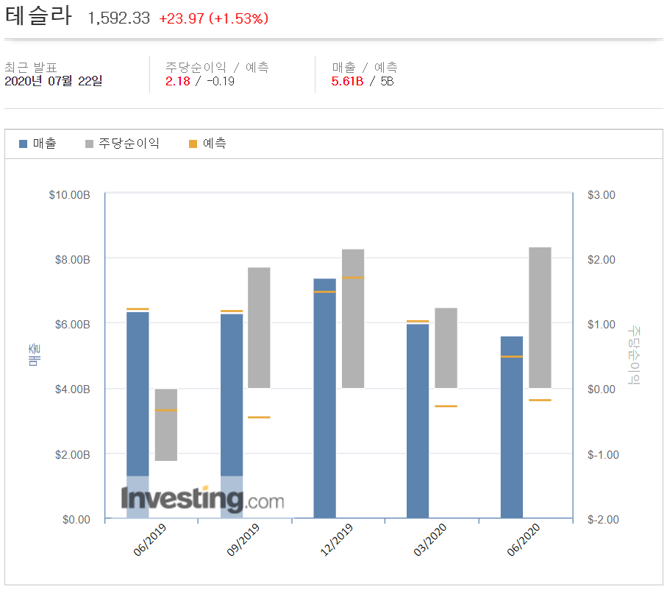Image resolution: width=667 pixels, height=589 pixels.
Task: Select the 06/2019 gray EPS bar
Action: [x=166, y=425]
